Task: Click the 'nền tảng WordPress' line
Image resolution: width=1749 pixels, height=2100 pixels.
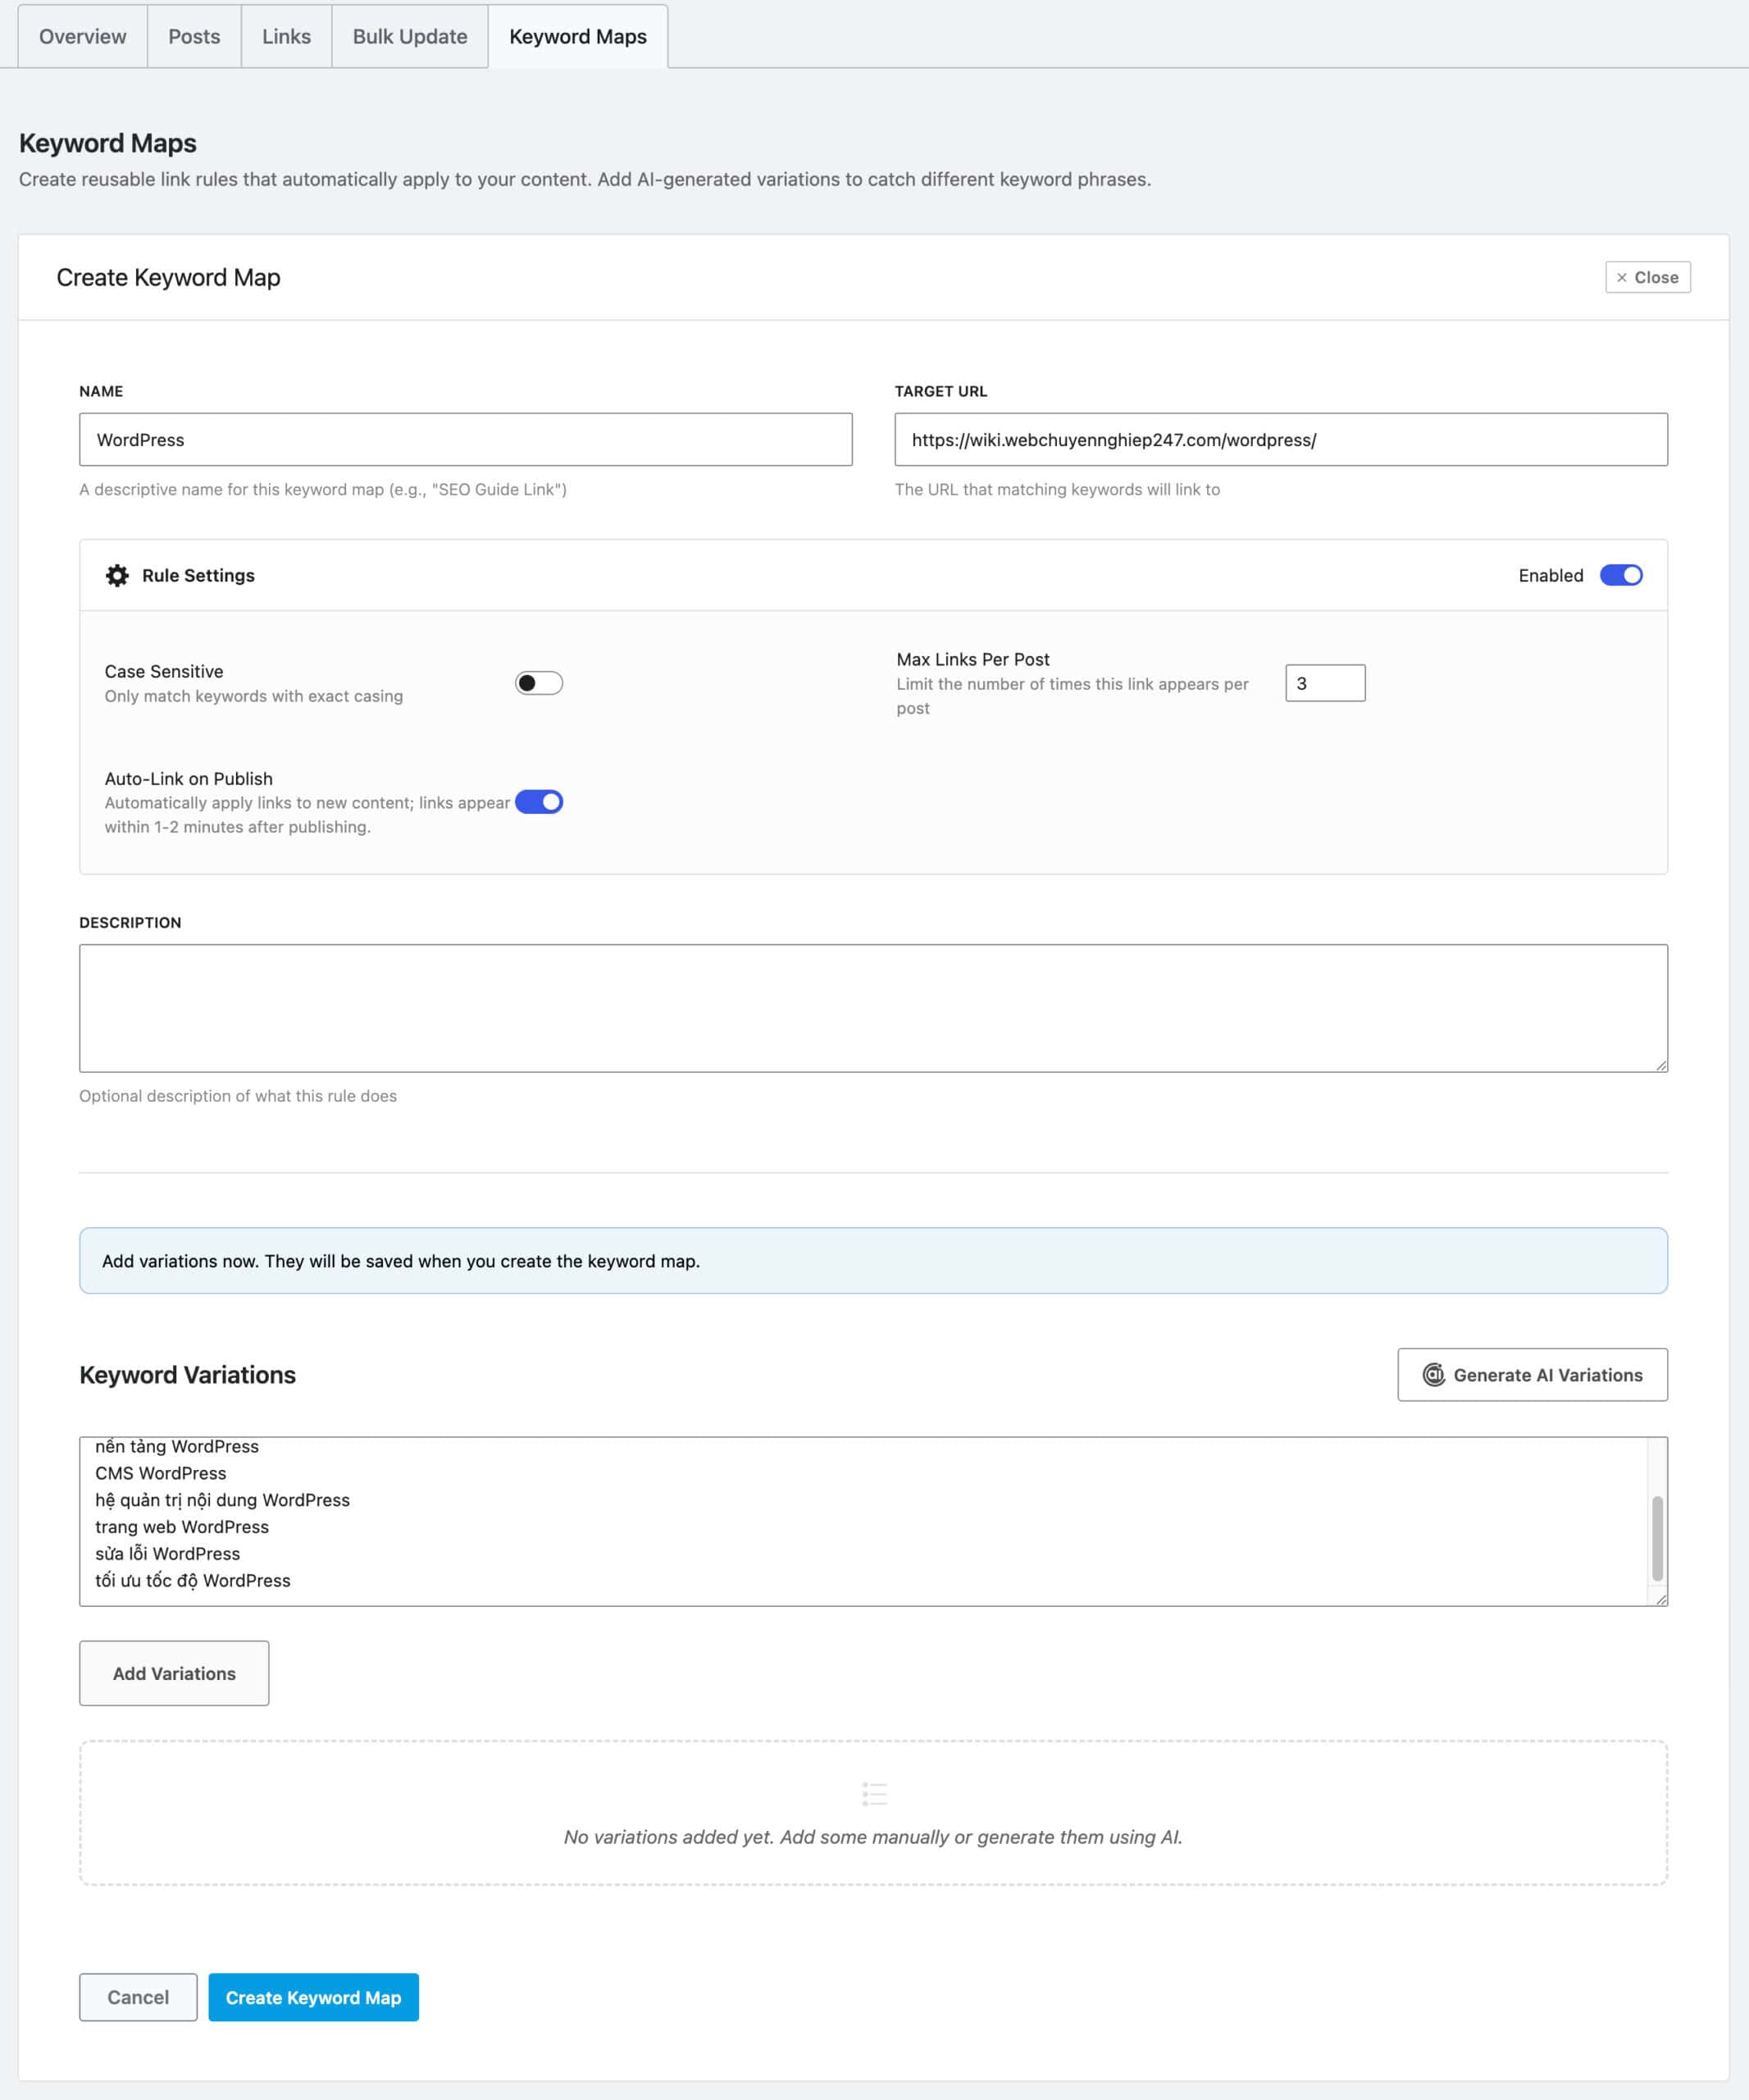Action: pos(177,1447)
